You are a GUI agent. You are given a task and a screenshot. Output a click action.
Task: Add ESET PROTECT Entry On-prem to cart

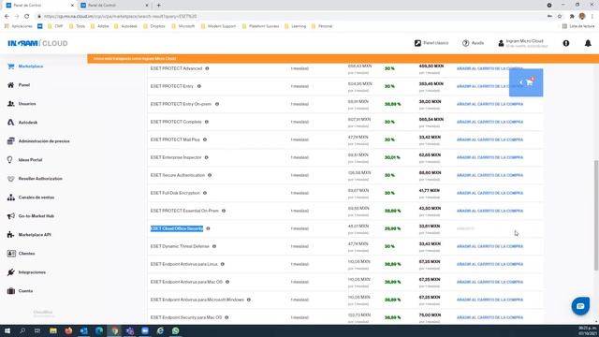[489, 104]
